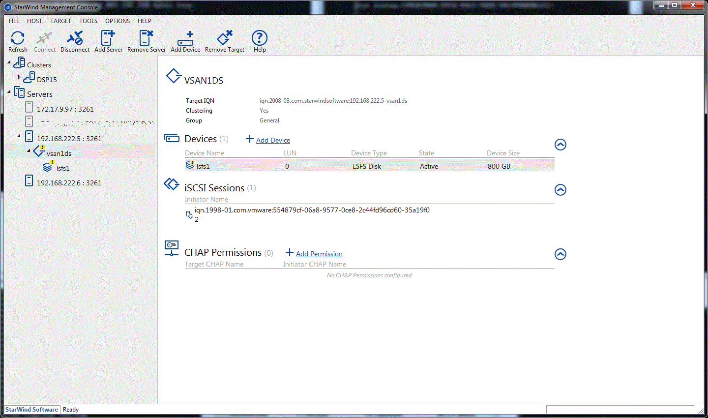Select the DSP15 cluster label
Screen dimensions: 708x418
click(47, 80)
